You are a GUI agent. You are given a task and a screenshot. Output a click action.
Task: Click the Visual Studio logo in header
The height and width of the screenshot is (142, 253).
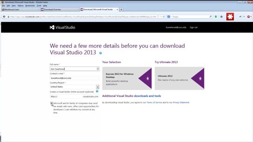pos(62,27)
